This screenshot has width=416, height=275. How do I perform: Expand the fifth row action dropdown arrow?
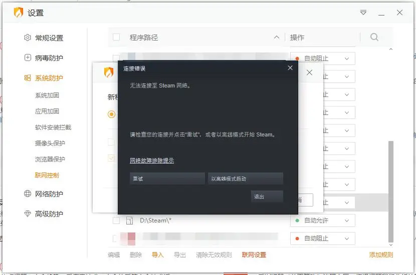[x=347, y=130]
